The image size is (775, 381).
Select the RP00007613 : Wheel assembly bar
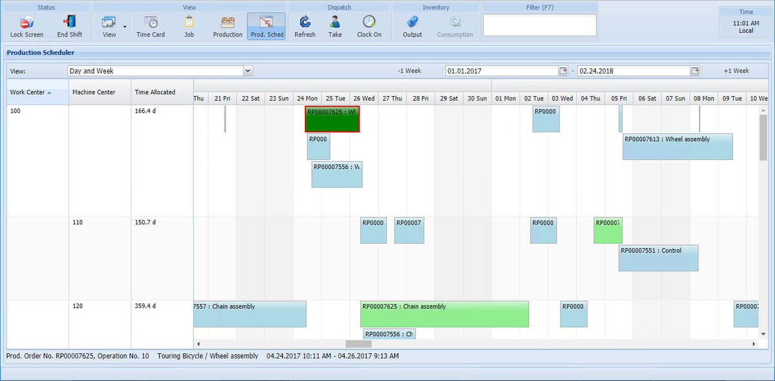(x=677, y=146)
